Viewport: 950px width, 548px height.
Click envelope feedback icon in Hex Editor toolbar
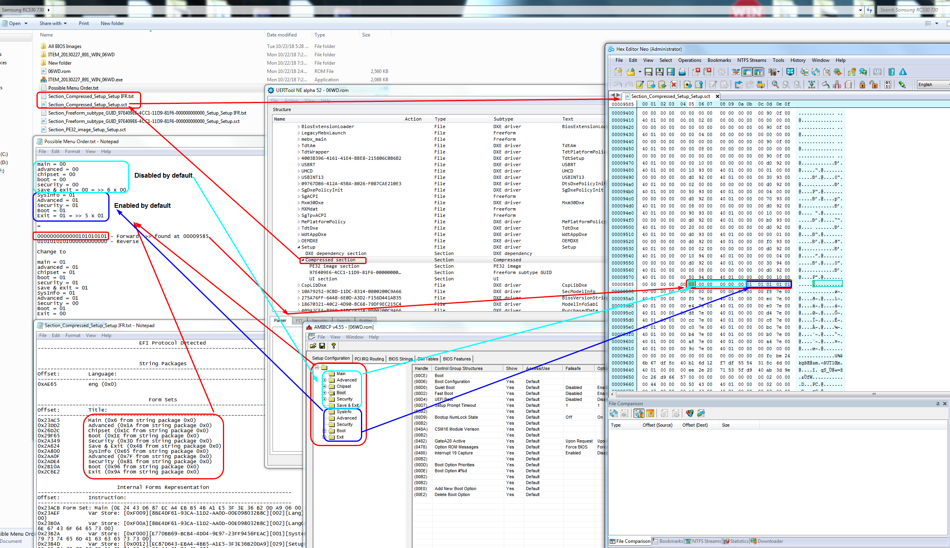coord(852,72)
